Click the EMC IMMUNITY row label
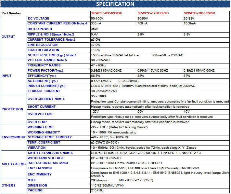 pyautogui.click(x=40, y=174)
